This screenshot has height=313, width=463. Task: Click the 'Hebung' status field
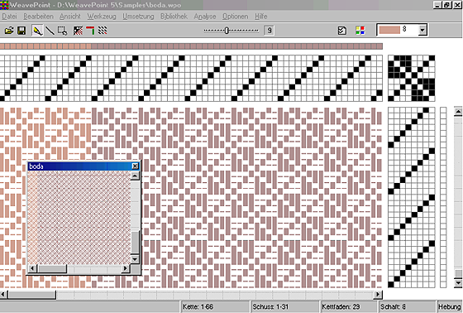[449, 306]
